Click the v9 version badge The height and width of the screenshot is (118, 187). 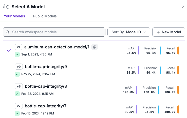click(19, 67)
